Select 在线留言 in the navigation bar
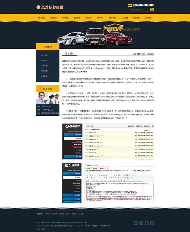 tap(136, 18)
